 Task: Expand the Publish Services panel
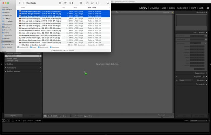(x=5, y=71)
